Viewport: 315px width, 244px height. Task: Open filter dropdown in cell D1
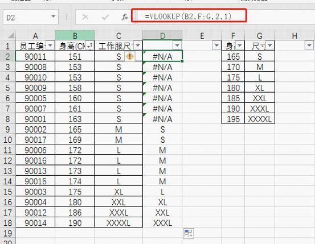177,46
